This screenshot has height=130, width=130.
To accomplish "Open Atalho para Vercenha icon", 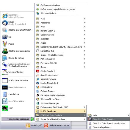I will coord(5,80).
